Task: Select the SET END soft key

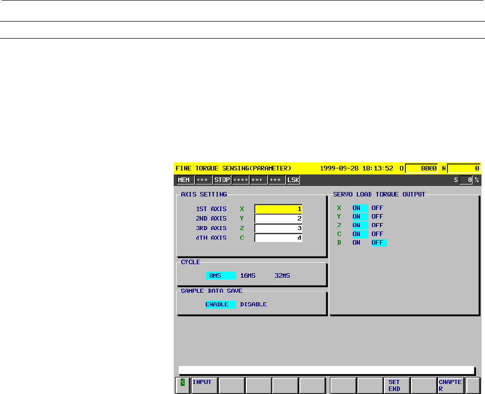Action: (397, 385)
